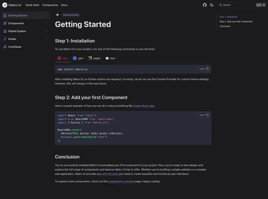Click the home breadcrumb icon
This screenshot has width=268, height=199.
coord(57,15)
